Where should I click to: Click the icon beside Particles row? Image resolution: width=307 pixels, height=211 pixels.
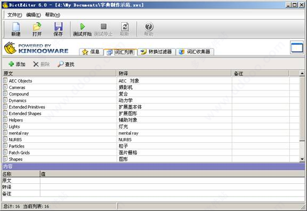point(5,146)
